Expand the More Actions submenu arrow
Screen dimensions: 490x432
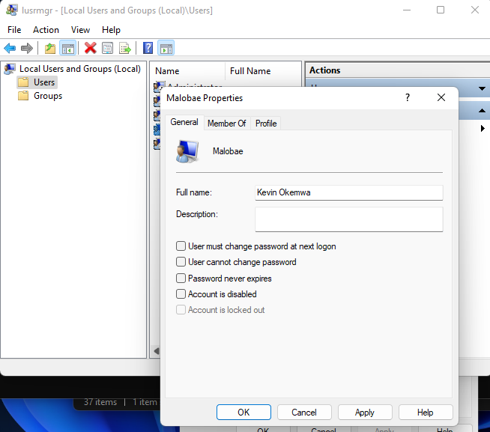(x=482, y=129)
